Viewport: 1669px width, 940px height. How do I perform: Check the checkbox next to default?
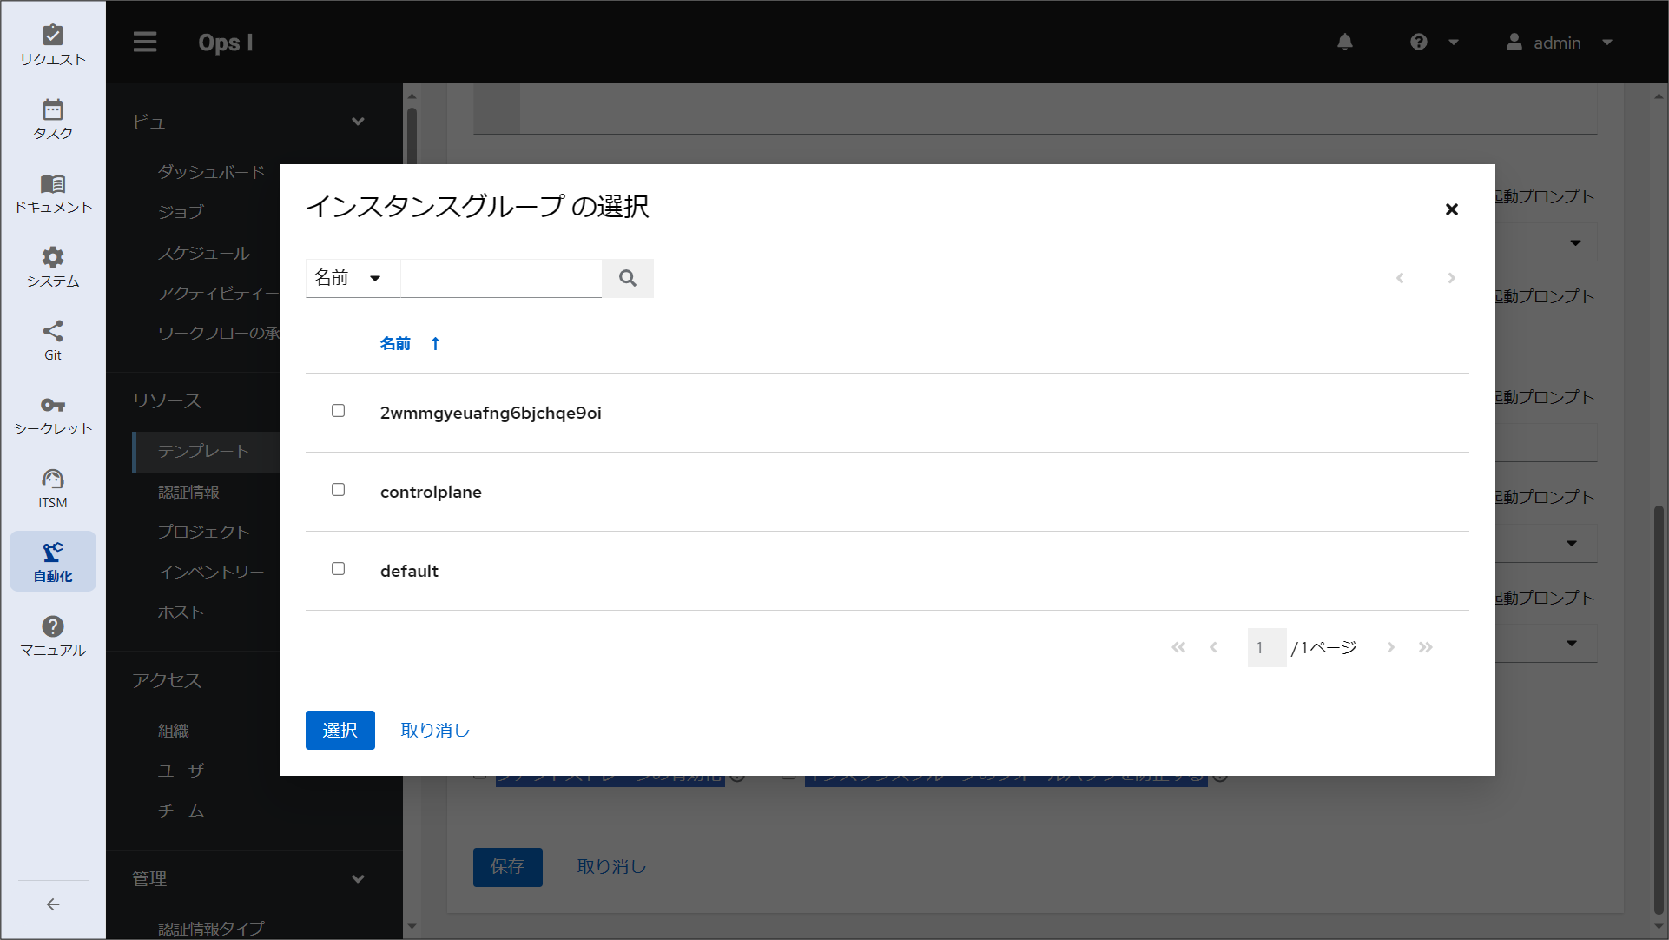(x=339, y=568)
